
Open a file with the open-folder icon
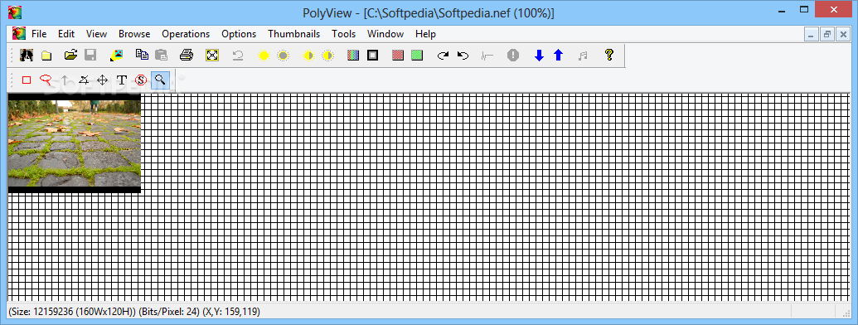tap(70, 55)
